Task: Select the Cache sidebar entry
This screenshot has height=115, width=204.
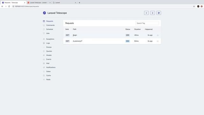Action: click(x=48, y=75)
